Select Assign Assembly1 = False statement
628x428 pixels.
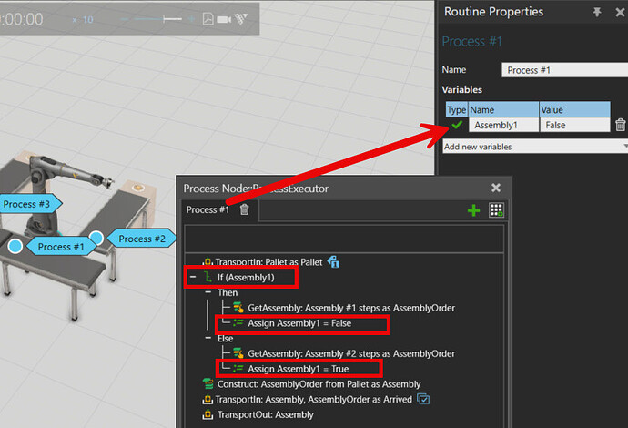[299, 323]
